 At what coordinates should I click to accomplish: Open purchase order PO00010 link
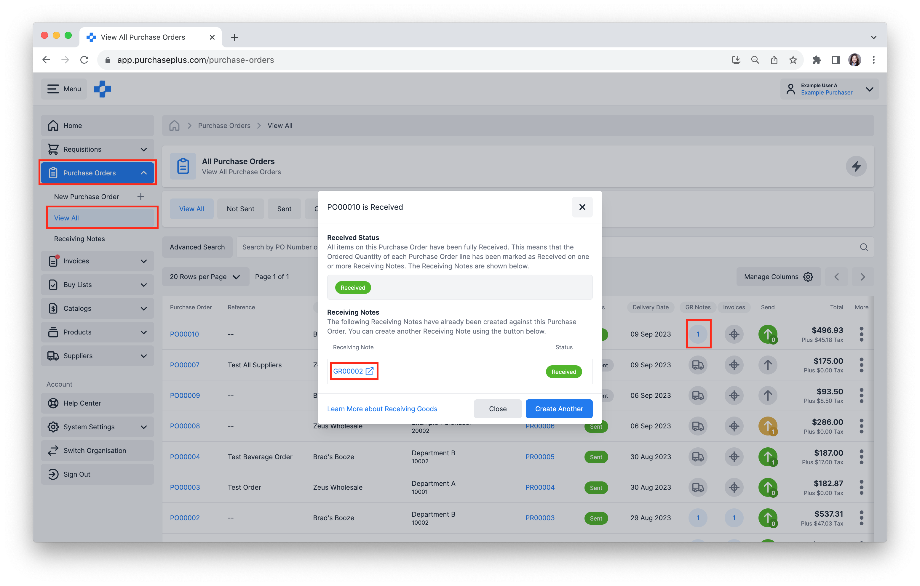click(x=184, y=334)
